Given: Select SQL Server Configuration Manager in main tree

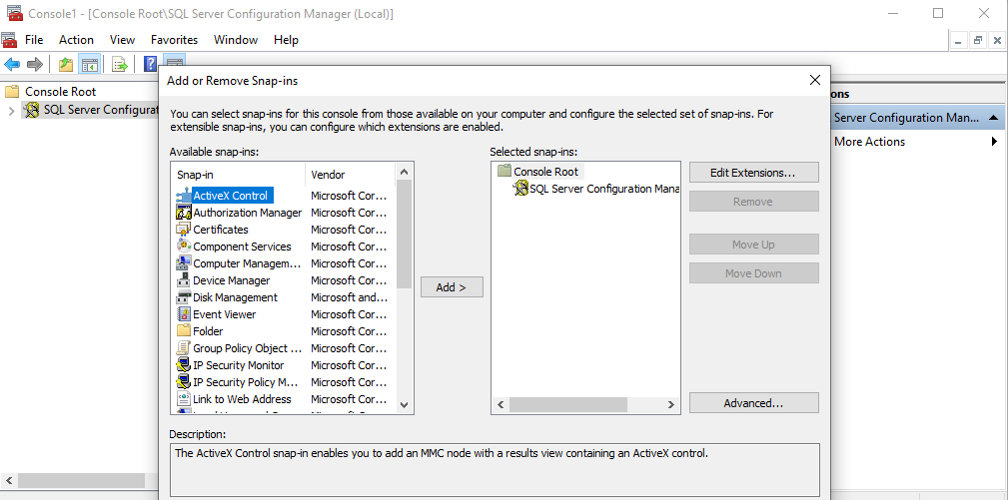Looking at the screenshot, I should (102, 110).
